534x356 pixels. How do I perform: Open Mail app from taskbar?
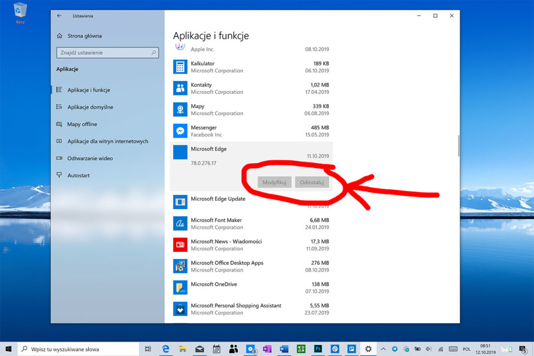pyautogui.click(x=200, y=349)
